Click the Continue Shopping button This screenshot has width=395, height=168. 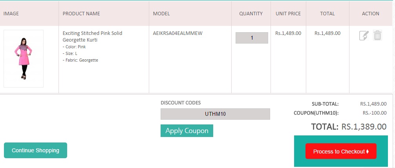pos(35,150)
